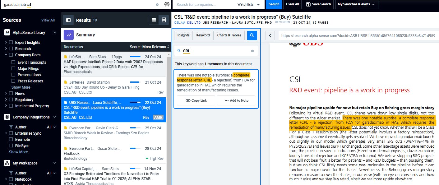
Task: Click Show More under Company Docs
Action: (21, 87)
